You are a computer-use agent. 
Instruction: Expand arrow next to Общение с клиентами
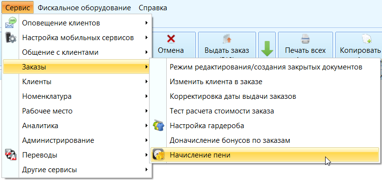pyautogui.click(x=147, y=52)
